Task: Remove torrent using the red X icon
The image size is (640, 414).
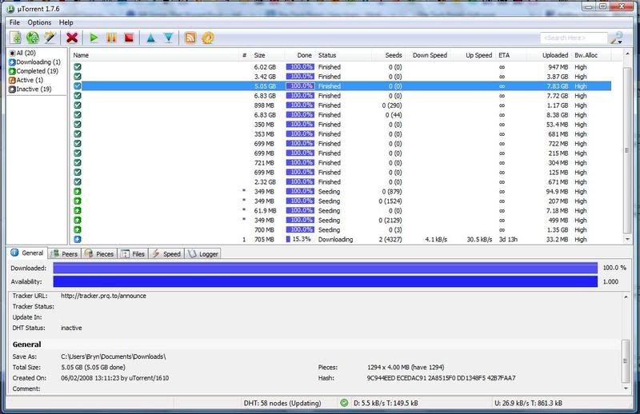Action: [x=73, y=37]
